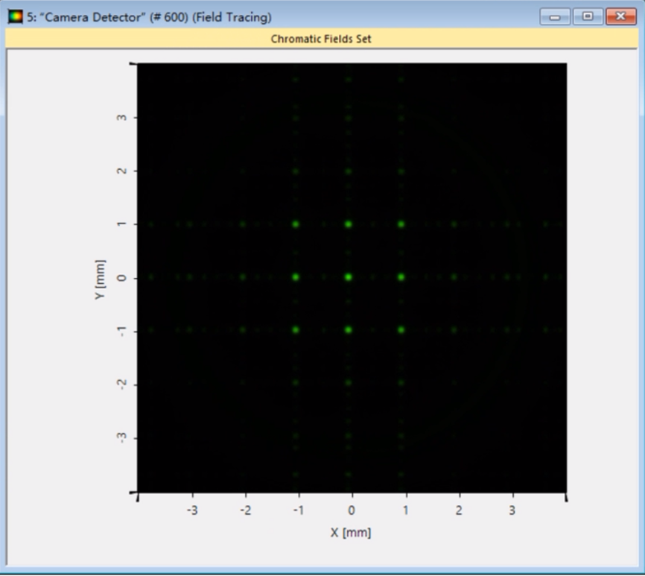Minimize the Camera Detector window
Image resolution: width=645 pixels, height=576 pixels.
tap(555, 16)
